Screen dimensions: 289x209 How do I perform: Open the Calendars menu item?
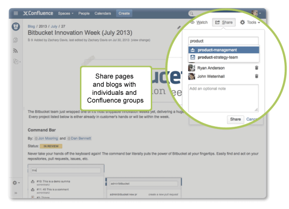103,13
